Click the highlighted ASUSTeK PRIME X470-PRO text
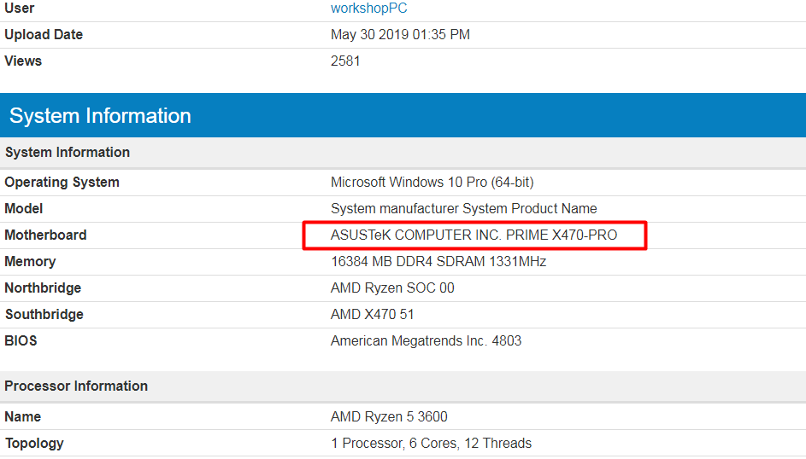Screen dimensions: 806x459 click(474, 235)
